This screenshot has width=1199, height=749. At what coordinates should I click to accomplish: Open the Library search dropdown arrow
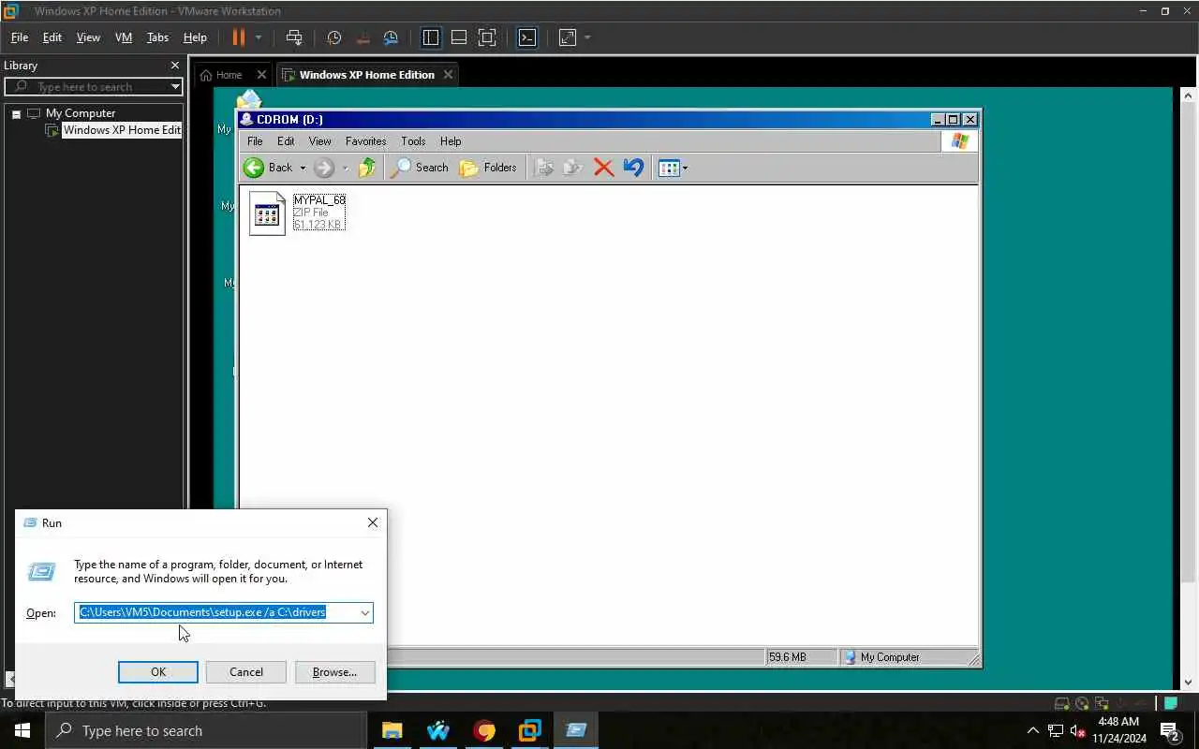tap(174, 86)
